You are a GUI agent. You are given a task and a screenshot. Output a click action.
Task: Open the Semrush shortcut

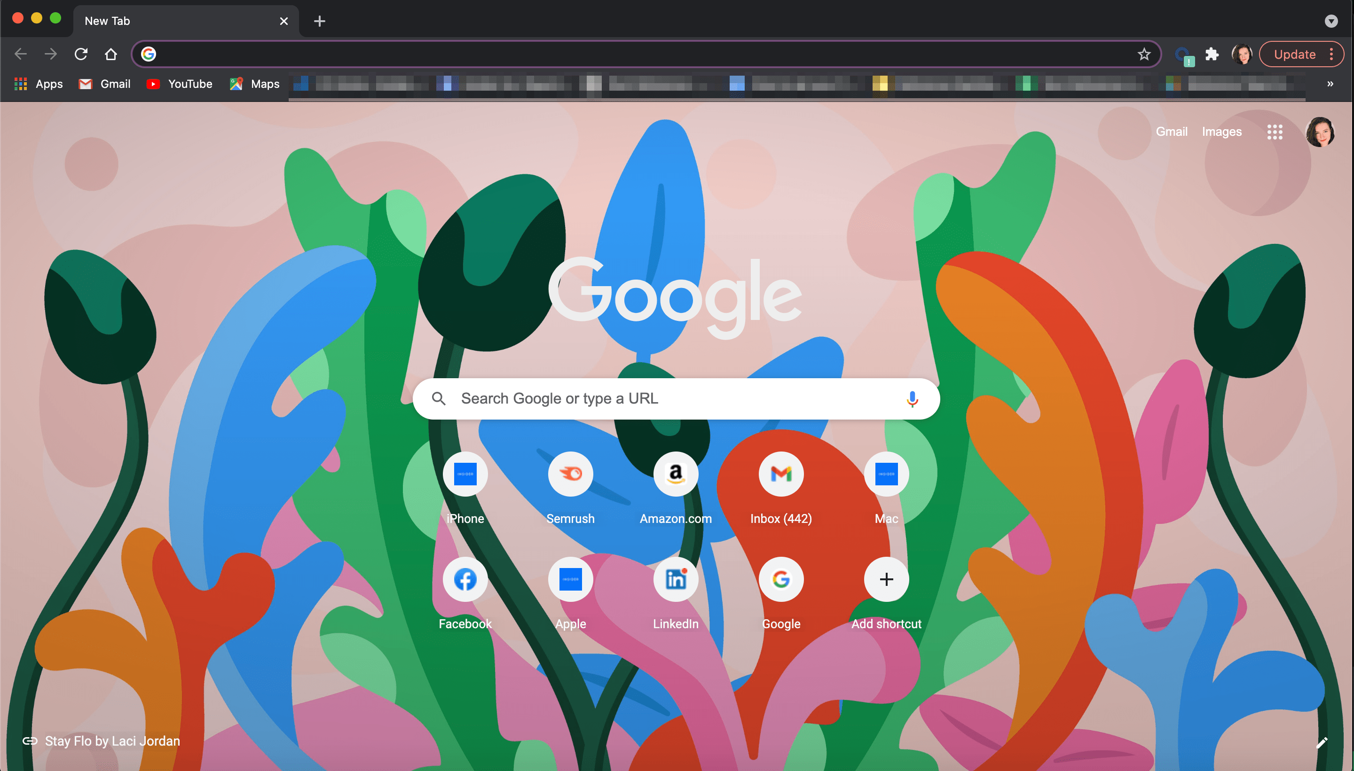[x=571, y=488]
